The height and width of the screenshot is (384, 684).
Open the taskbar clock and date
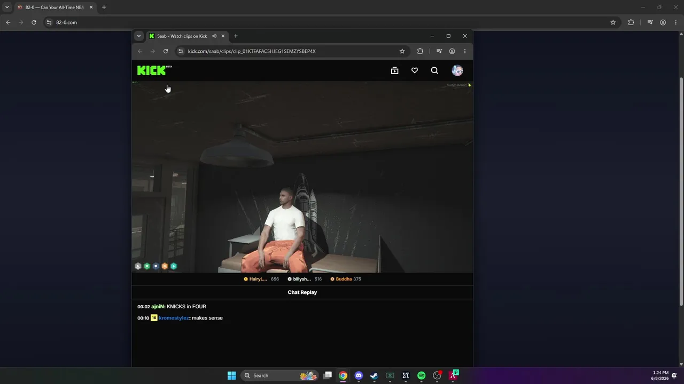coord(660,375)
